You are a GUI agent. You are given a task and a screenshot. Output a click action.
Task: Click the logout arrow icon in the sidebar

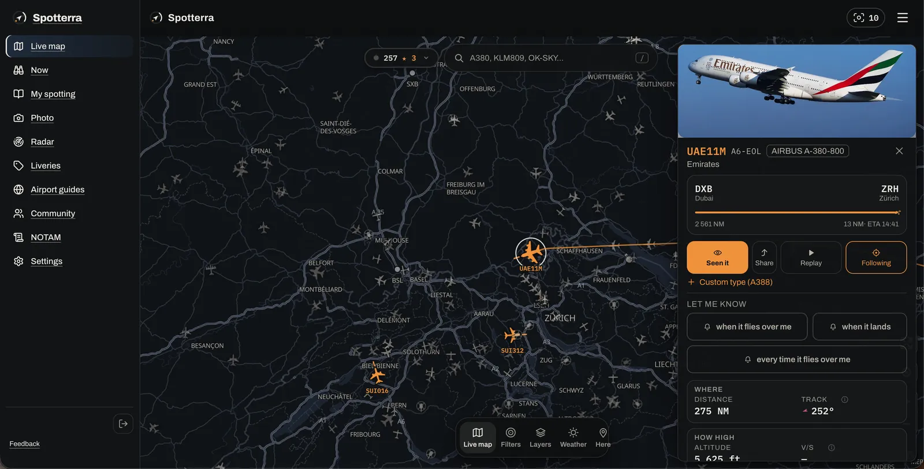pyautogui.click(x=123, y=424)
